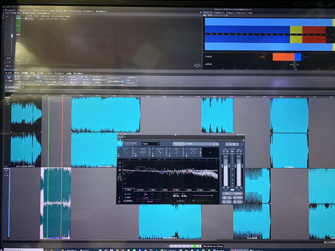Select the Dynamic EQ module in Ozone
The image size is (335, 251).
(160, 152)
